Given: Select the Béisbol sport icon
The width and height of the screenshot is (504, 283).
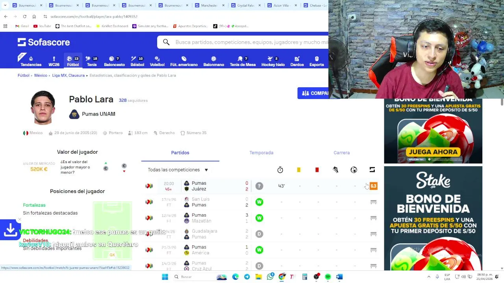Looking at the screenshot, I should click(137, 61).
